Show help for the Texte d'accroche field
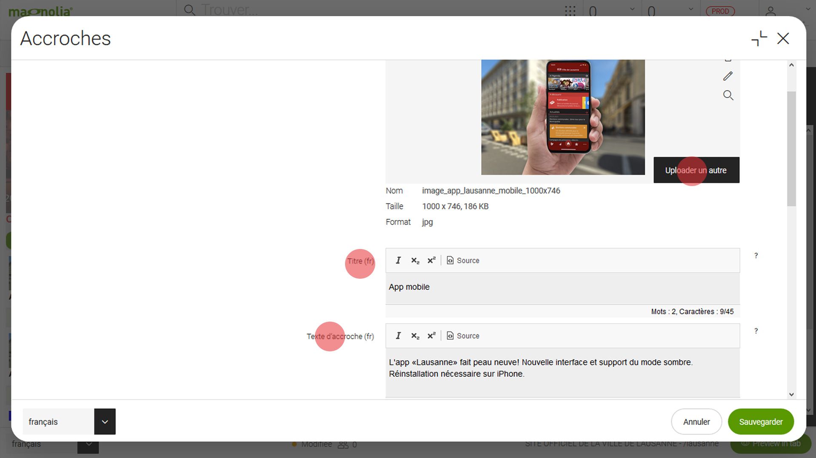Viewport: 816px width, 458px height. 756,331
